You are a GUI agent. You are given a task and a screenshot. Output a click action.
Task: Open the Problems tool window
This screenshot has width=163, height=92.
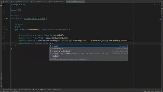(28, 90)
